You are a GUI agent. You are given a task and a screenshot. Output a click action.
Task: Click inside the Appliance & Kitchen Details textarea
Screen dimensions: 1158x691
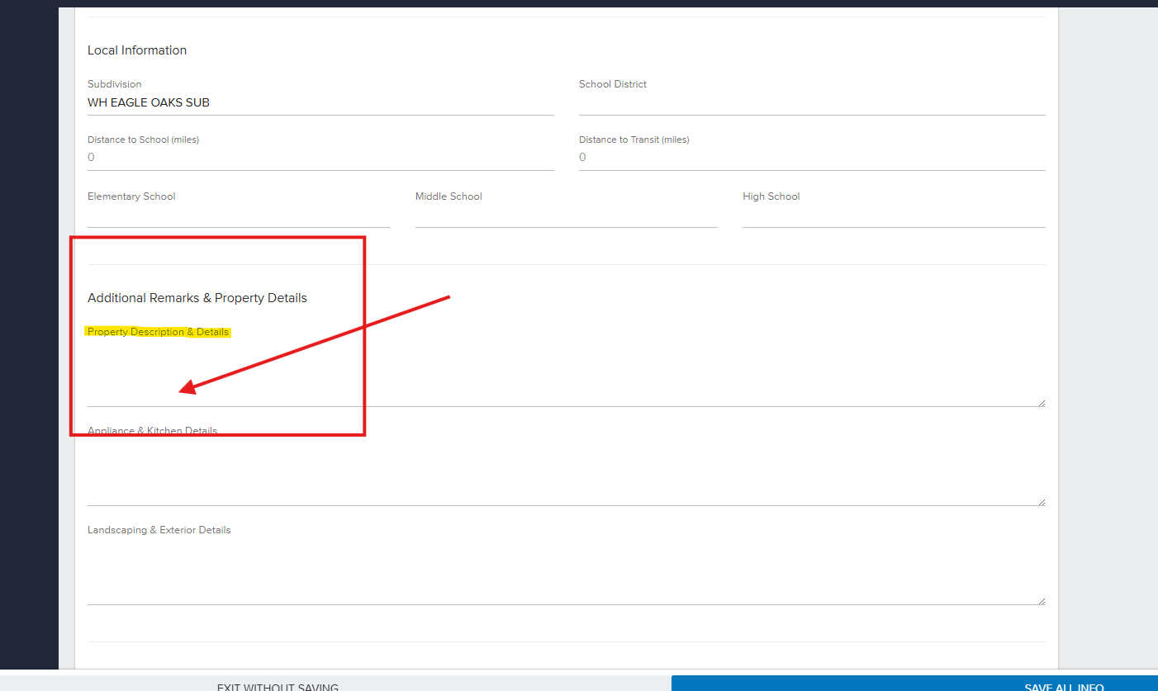(566, 472)
